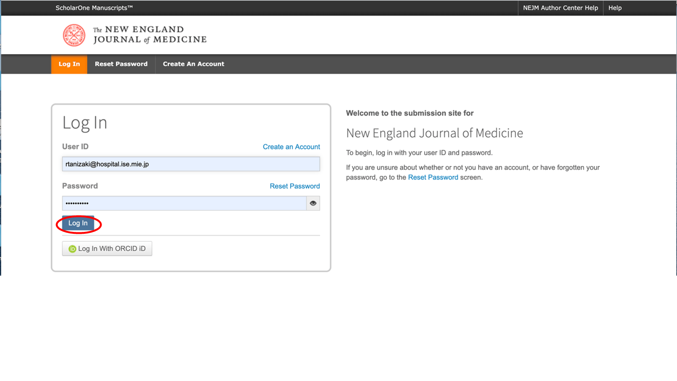Click the blue Log In button

[x=78, y=223]
